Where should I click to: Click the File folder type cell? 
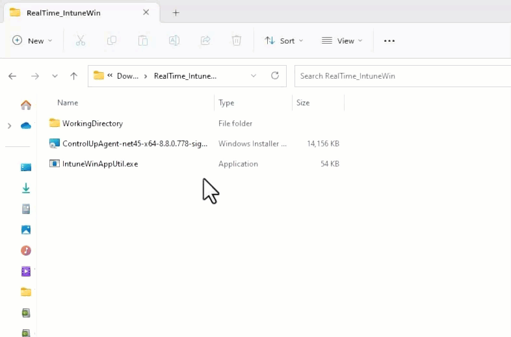click(235, 124)
